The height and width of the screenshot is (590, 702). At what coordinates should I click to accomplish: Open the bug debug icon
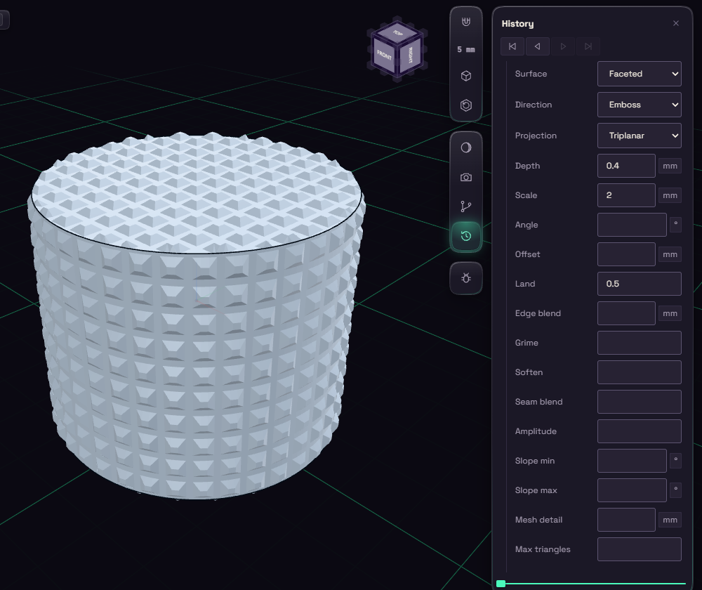coord(466,278)
